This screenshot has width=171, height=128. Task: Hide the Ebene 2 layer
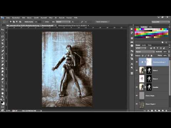point(137,70)
